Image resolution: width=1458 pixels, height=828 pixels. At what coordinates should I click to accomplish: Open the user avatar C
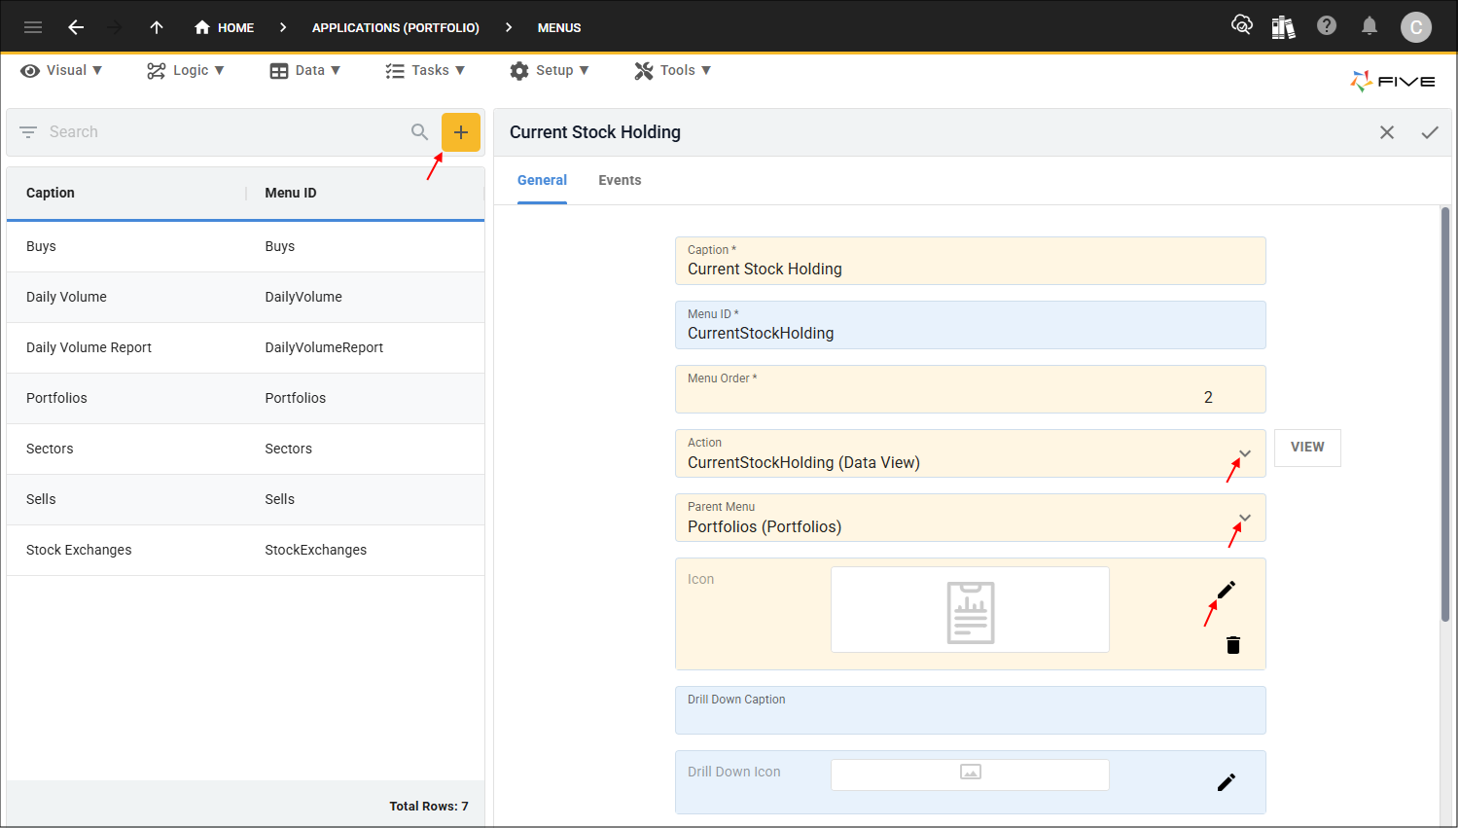coord(1416,27)
